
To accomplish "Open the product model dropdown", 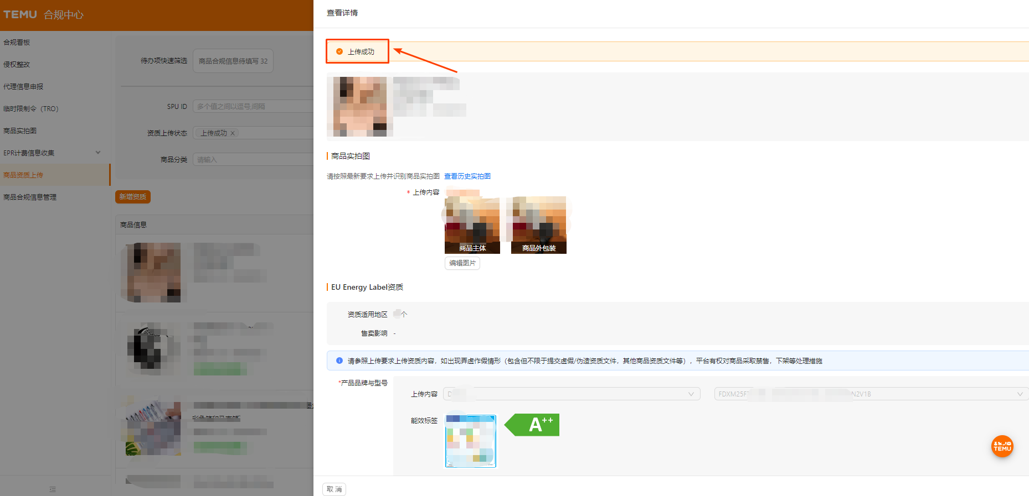I will 870,394.
